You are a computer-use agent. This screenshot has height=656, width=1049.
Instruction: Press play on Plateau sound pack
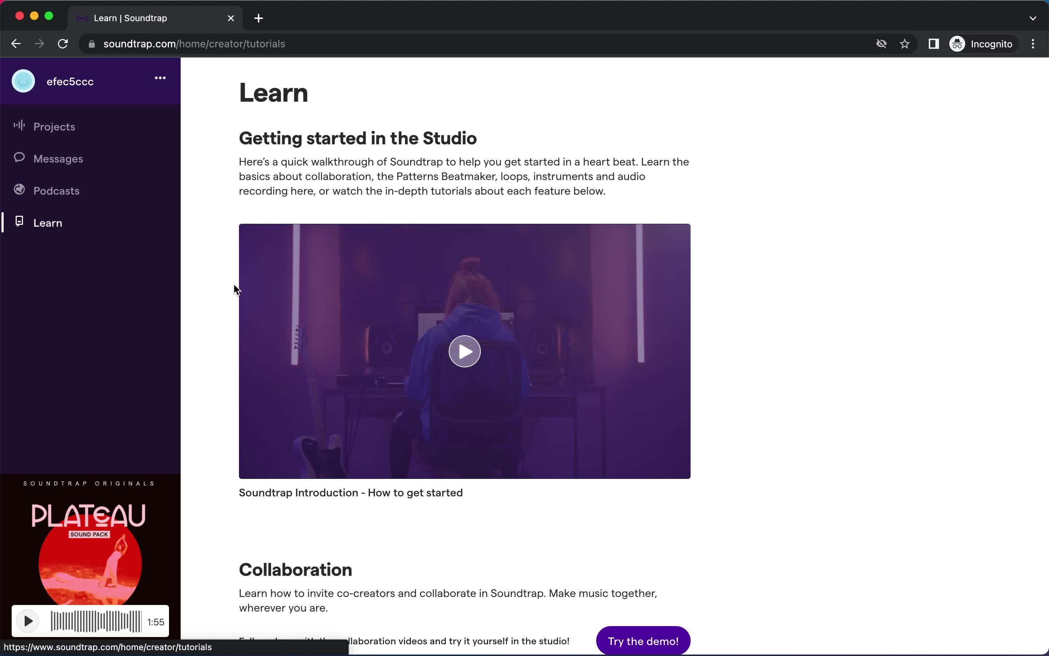[x=27, y=621]
